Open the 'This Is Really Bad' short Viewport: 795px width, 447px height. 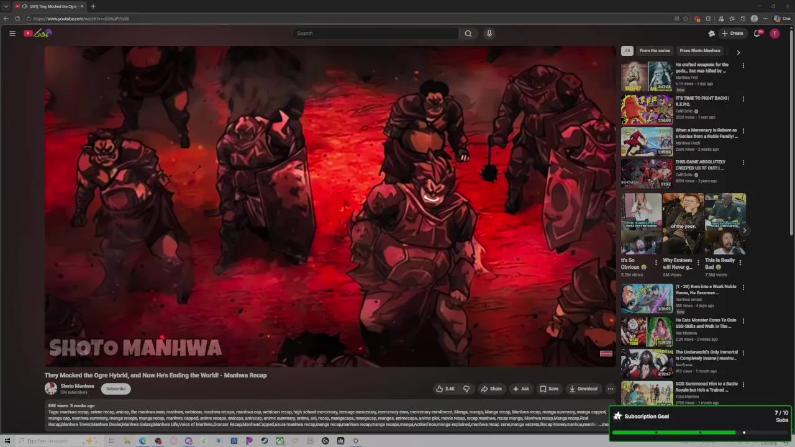point(725,223)
